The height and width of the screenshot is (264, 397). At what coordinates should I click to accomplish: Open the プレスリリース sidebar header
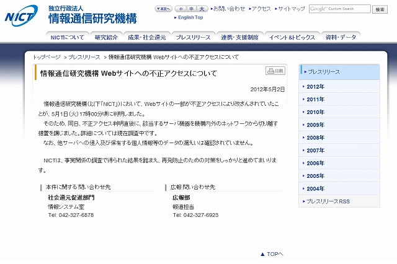[x=339, y=72]
